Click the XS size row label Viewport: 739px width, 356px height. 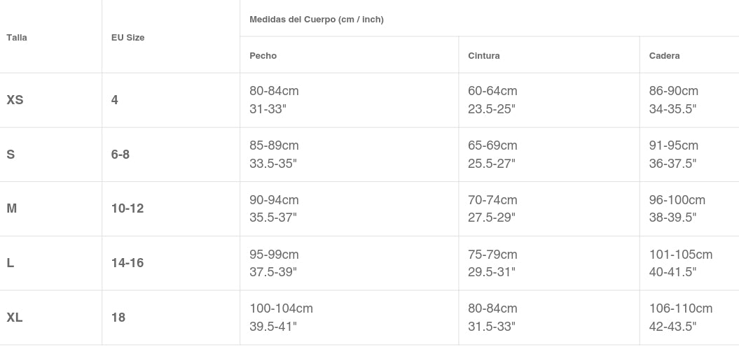pyautogui.click(x=15, y=100)
